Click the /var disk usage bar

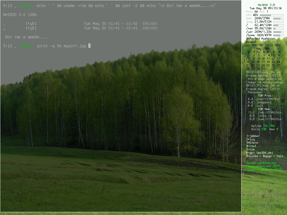[278, 29]
